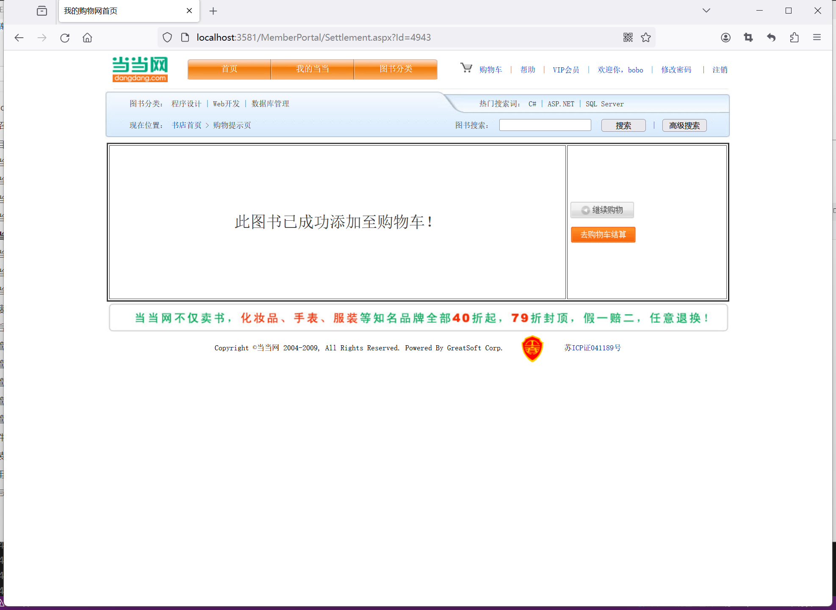Focus the 图书搜索 text field
Image resolution: width=836 pixels, height=610 pixels.
[545, 125]
